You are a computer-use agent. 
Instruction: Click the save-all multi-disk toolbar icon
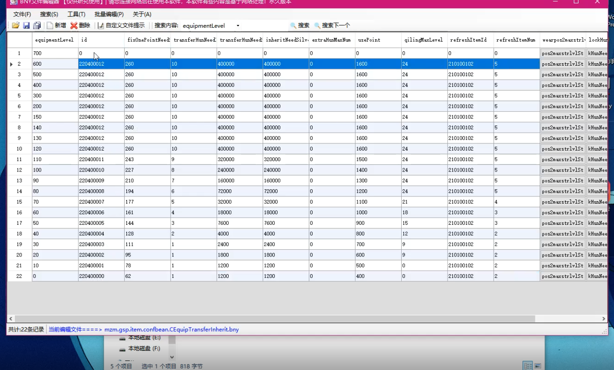point(37,25)
